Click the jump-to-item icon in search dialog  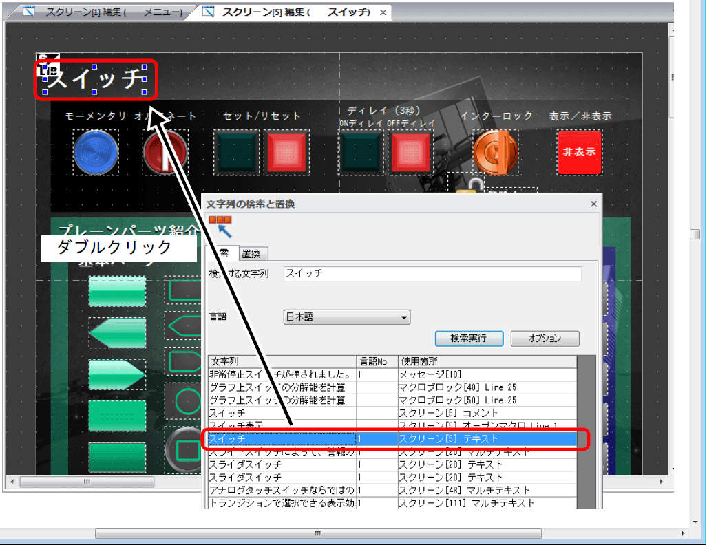[221, 227]
